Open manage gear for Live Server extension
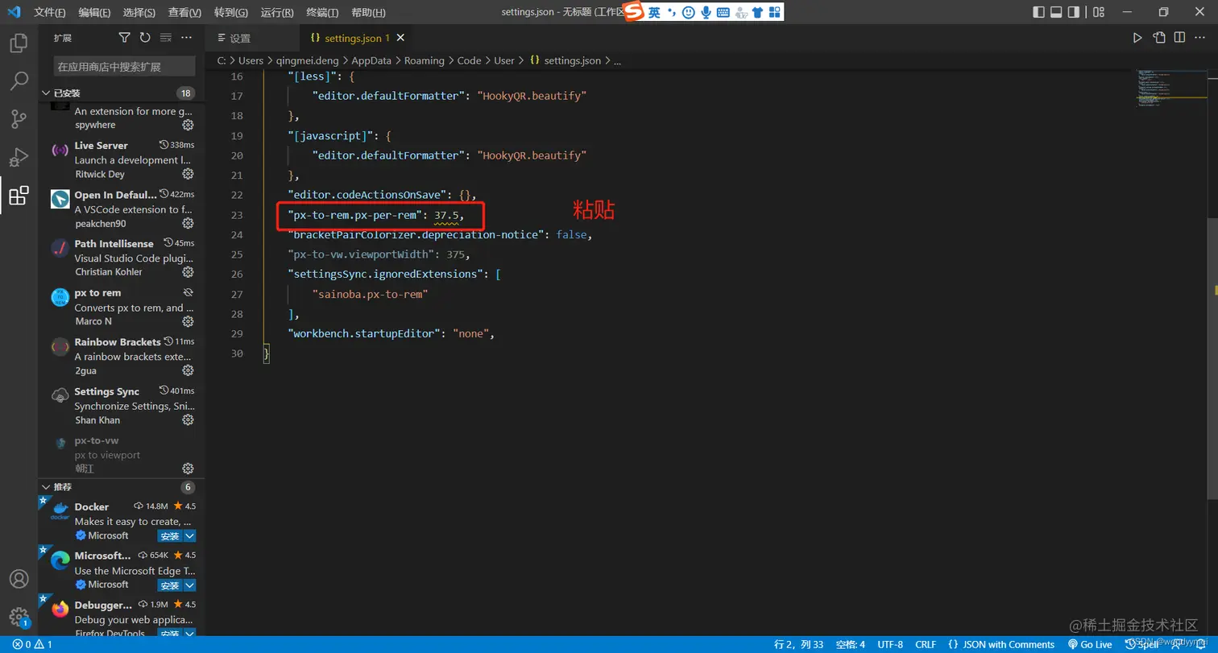The image size is (1218, 653). [188, 174]
